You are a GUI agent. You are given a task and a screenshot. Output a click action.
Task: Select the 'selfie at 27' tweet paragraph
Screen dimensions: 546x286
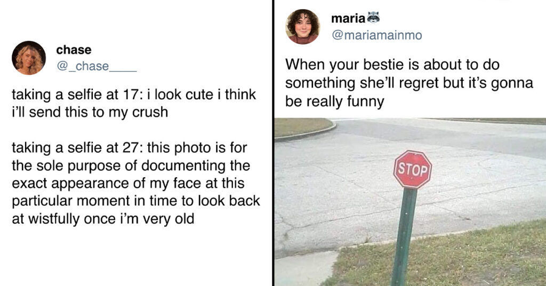[x=136, y=183]
